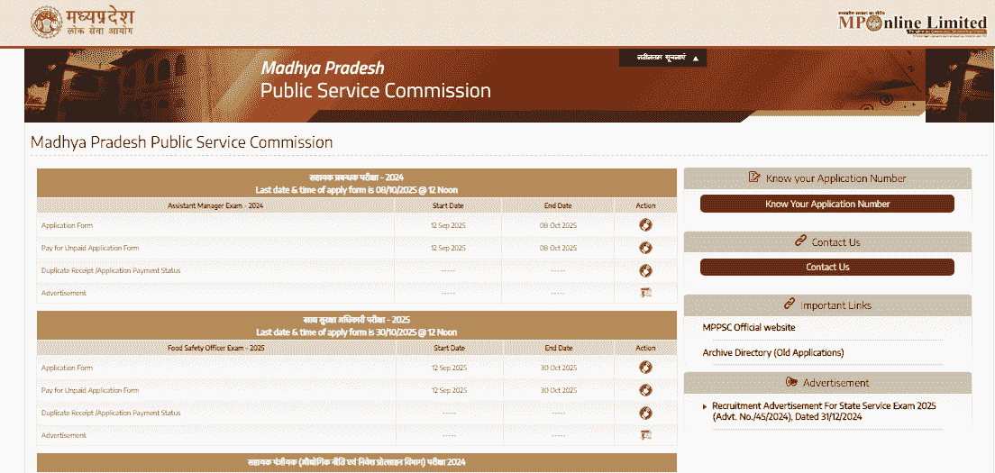
Task: Click Assistant Manager 'Application Form' row text
Action: pyautogui.click(x=67, y=225)
